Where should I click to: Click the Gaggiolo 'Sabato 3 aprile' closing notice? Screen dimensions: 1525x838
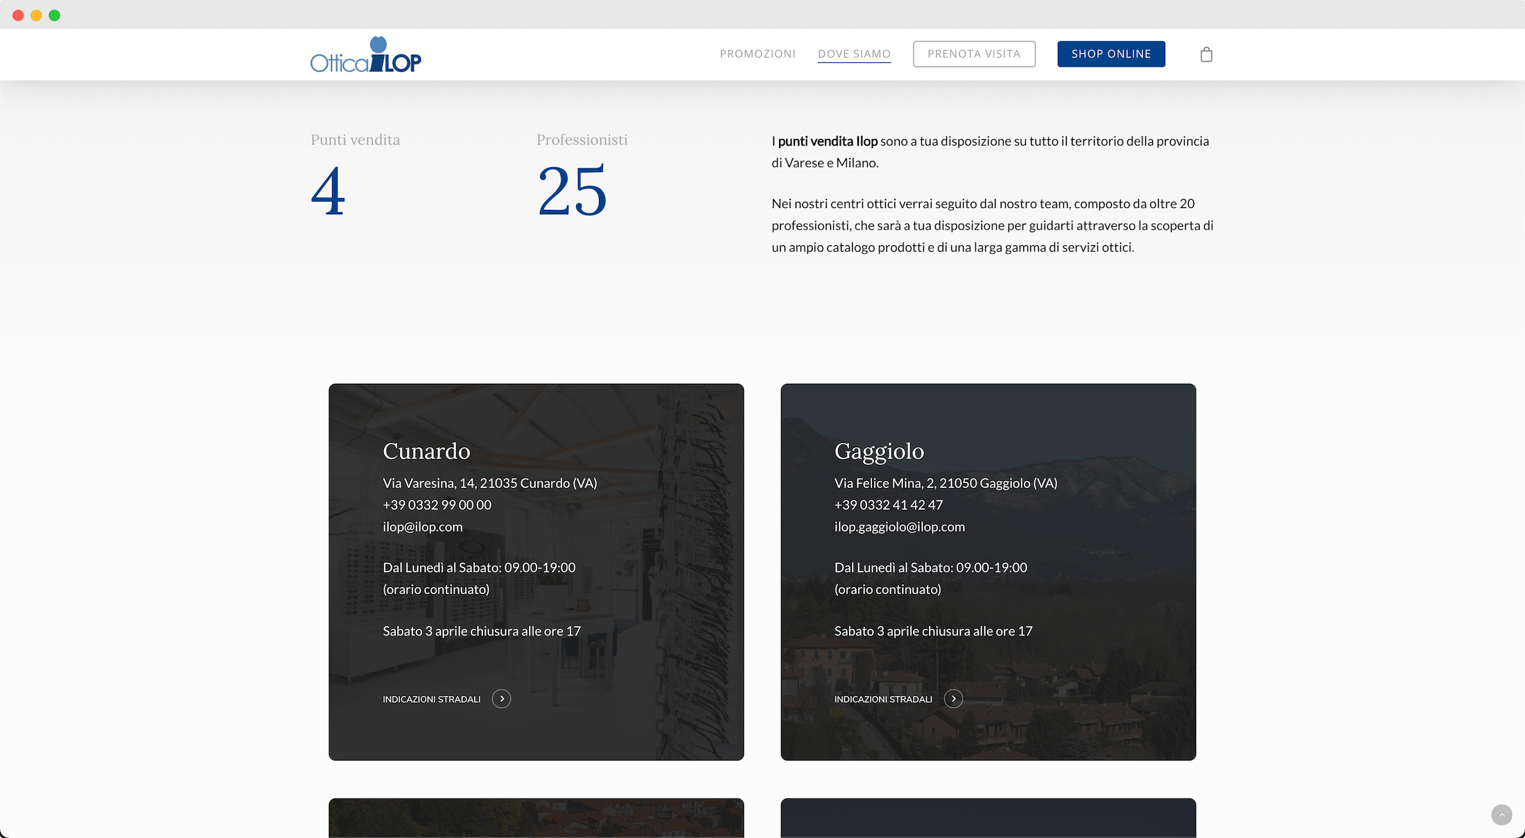[934, 631]
